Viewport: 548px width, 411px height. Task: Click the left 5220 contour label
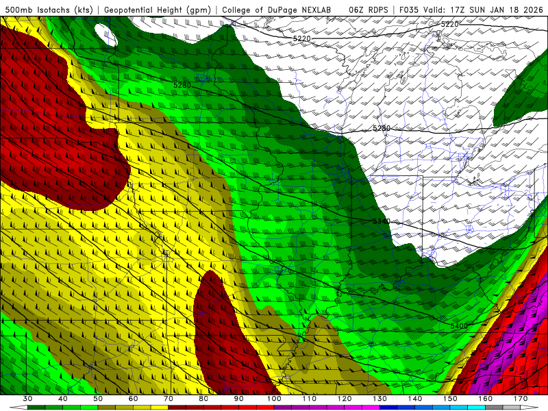click(301, 38)
